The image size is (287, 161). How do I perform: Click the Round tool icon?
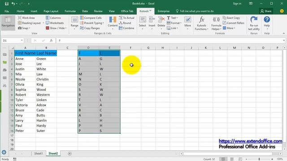121,23
